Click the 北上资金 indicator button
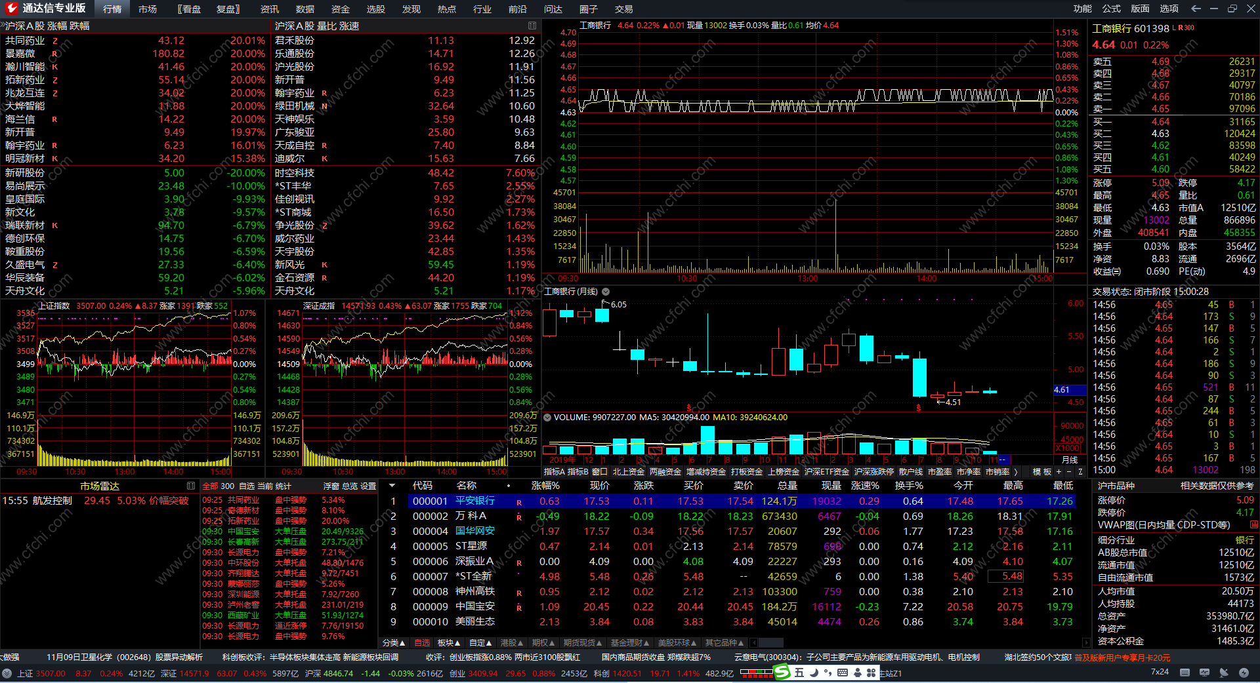 pos(629,472)
